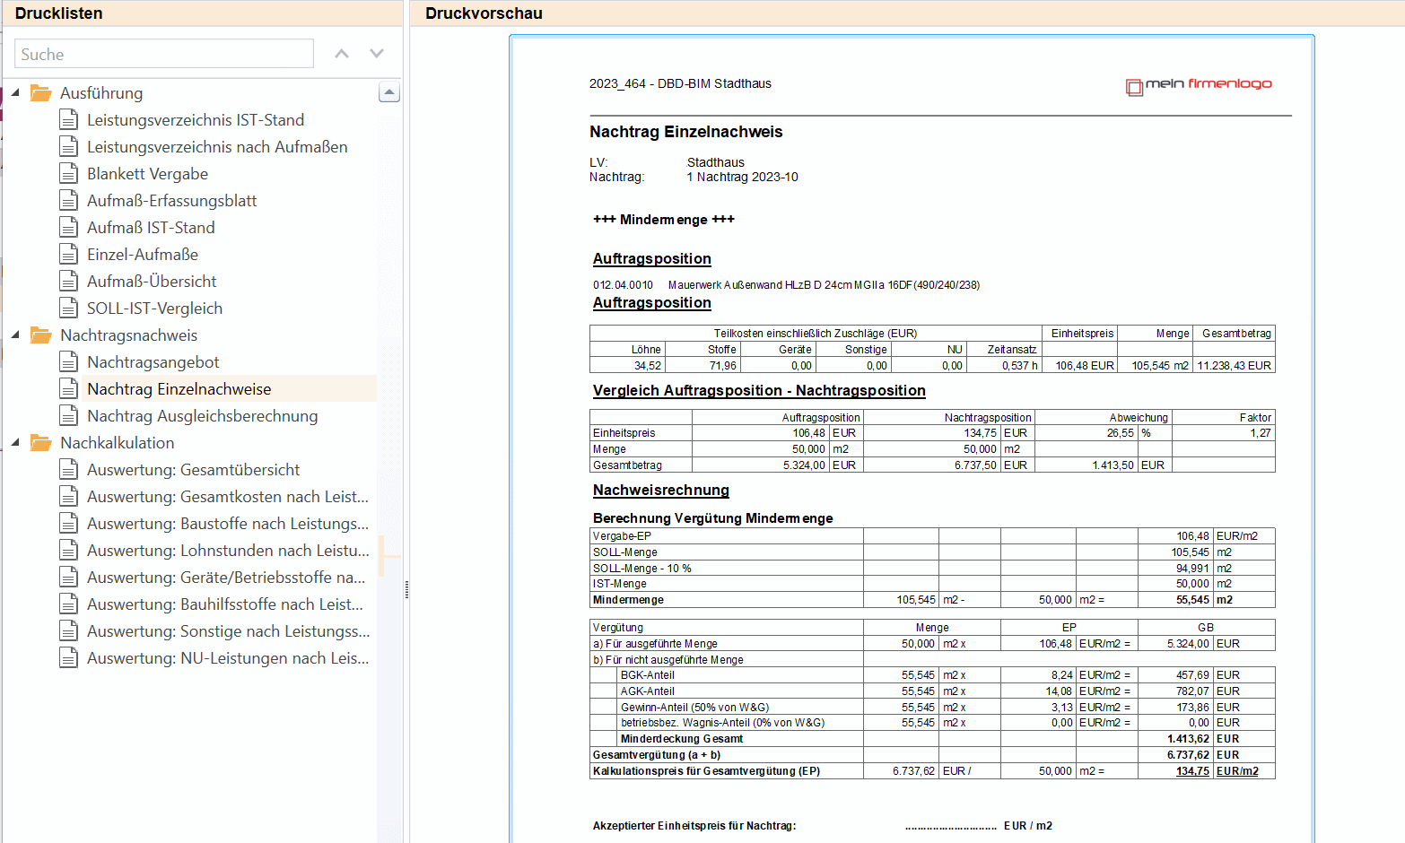The width and height of the screenshot is (1405, 843).
Task: Click document icon beside Auswertung: Gesamtkosten
Action: (x=68, y=496)
